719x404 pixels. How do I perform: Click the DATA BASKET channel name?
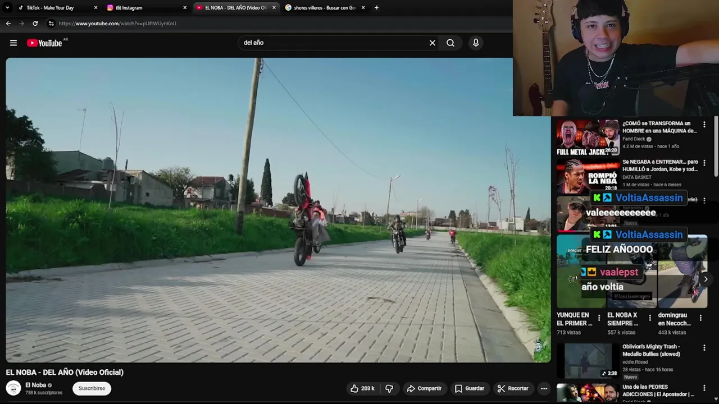[x=637, y=177]
